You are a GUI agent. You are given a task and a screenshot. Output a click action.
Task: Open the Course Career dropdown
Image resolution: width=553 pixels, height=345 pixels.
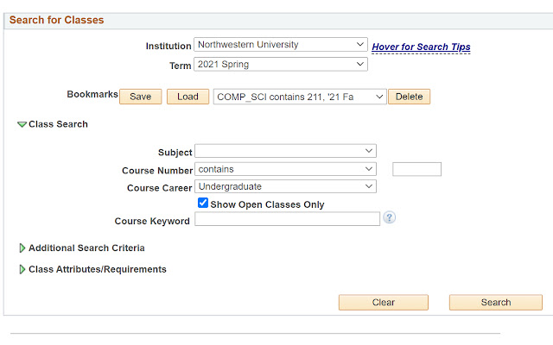[285, 186]
